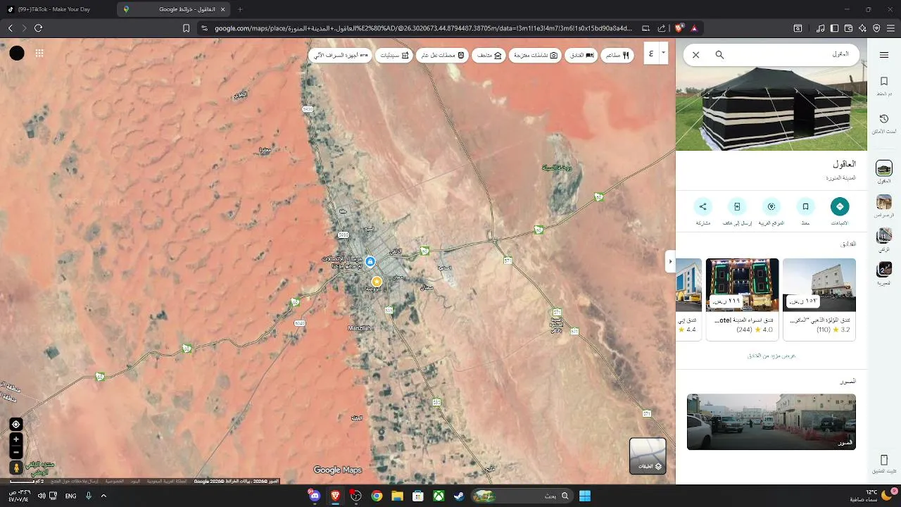
Task: Select the recent place thumbnail numbered 11
Action: [x=884, y=236]
